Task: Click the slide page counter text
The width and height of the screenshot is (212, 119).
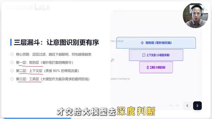Action: pos(174,106)
